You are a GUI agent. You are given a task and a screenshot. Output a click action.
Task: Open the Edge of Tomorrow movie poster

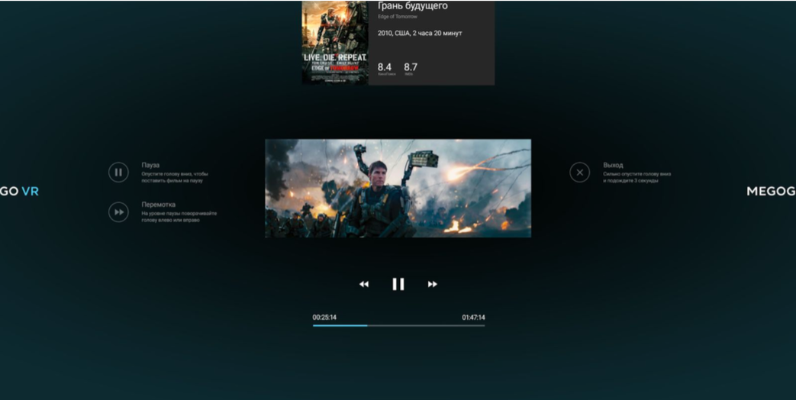335,42
